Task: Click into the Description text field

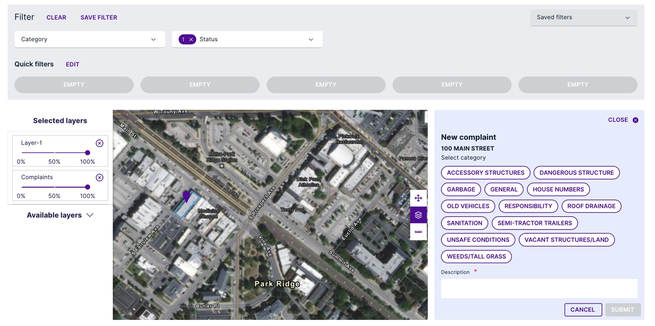Action: click(x=539, y=289)
